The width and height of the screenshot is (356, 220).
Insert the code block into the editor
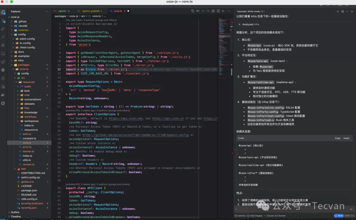point(346,138)
